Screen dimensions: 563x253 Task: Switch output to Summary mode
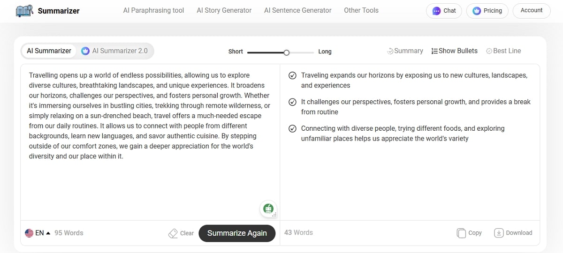click(x=405, y=51)
